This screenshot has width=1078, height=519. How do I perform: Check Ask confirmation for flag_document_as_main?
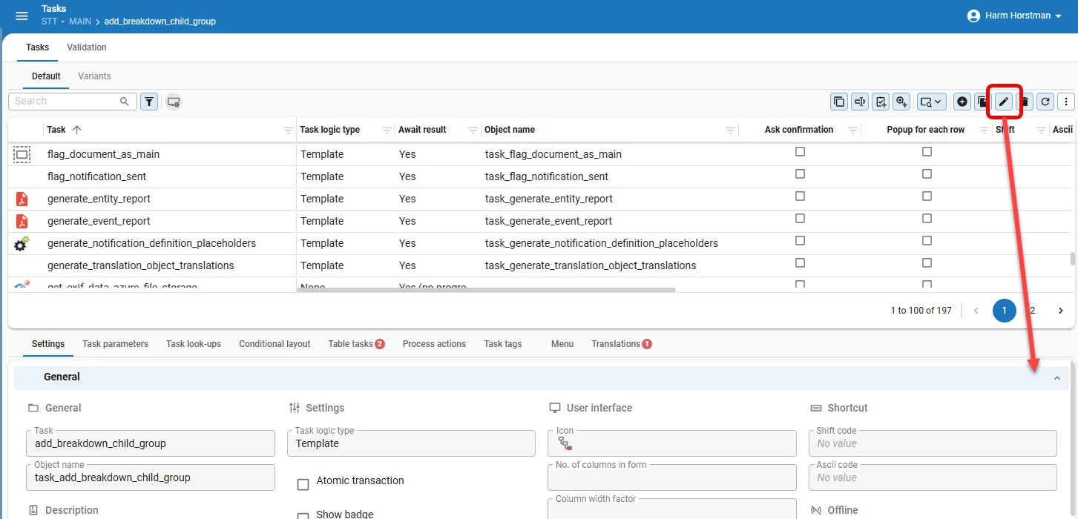coord(800,152)
